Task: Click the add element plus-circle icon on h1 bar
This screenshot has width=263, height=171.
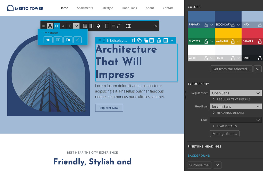Action: (x=139, y=40)
